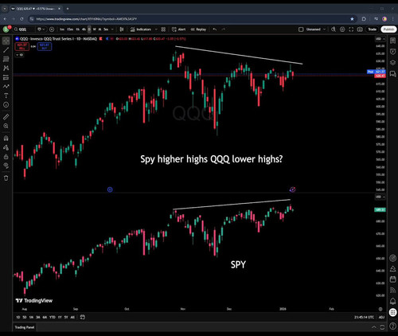
Task: Toggle magnet mode in left toolbar
Action: [x=6, y=139]
